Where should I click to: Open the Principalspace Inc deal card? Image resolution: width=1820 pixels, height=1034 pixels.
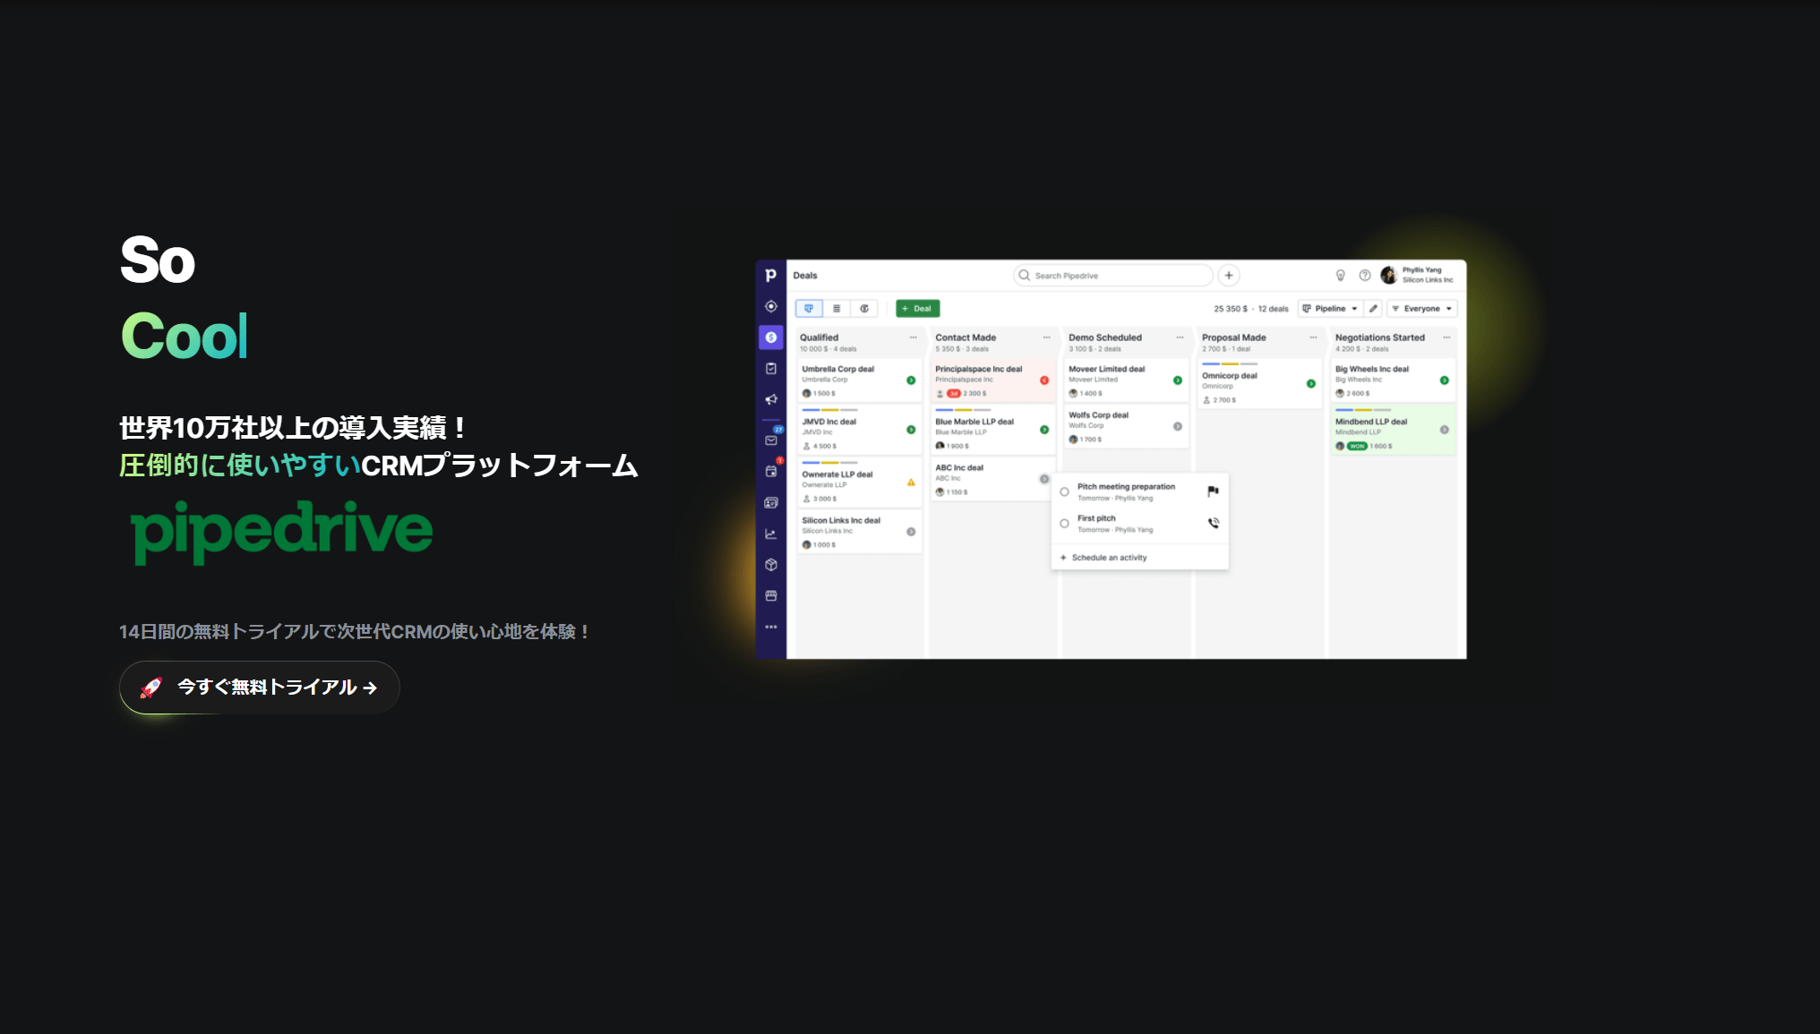tap(992, 380)
